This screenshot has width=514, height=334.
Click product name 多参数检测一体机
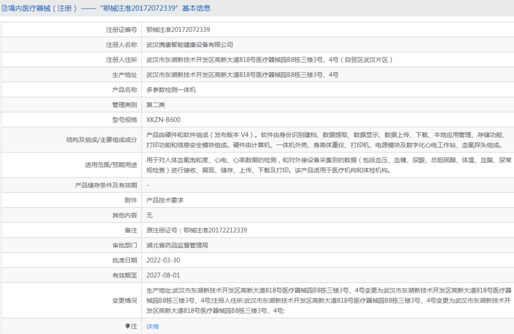[x=171, y=90]
